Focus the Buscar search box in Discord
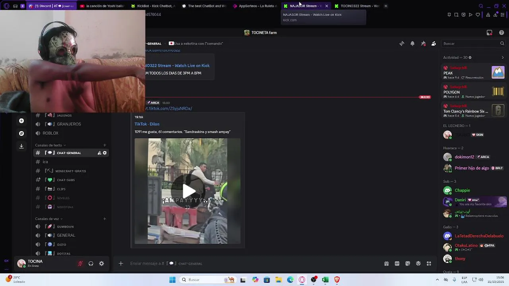This screenshot has width=509, height=286. click(474, 44)
